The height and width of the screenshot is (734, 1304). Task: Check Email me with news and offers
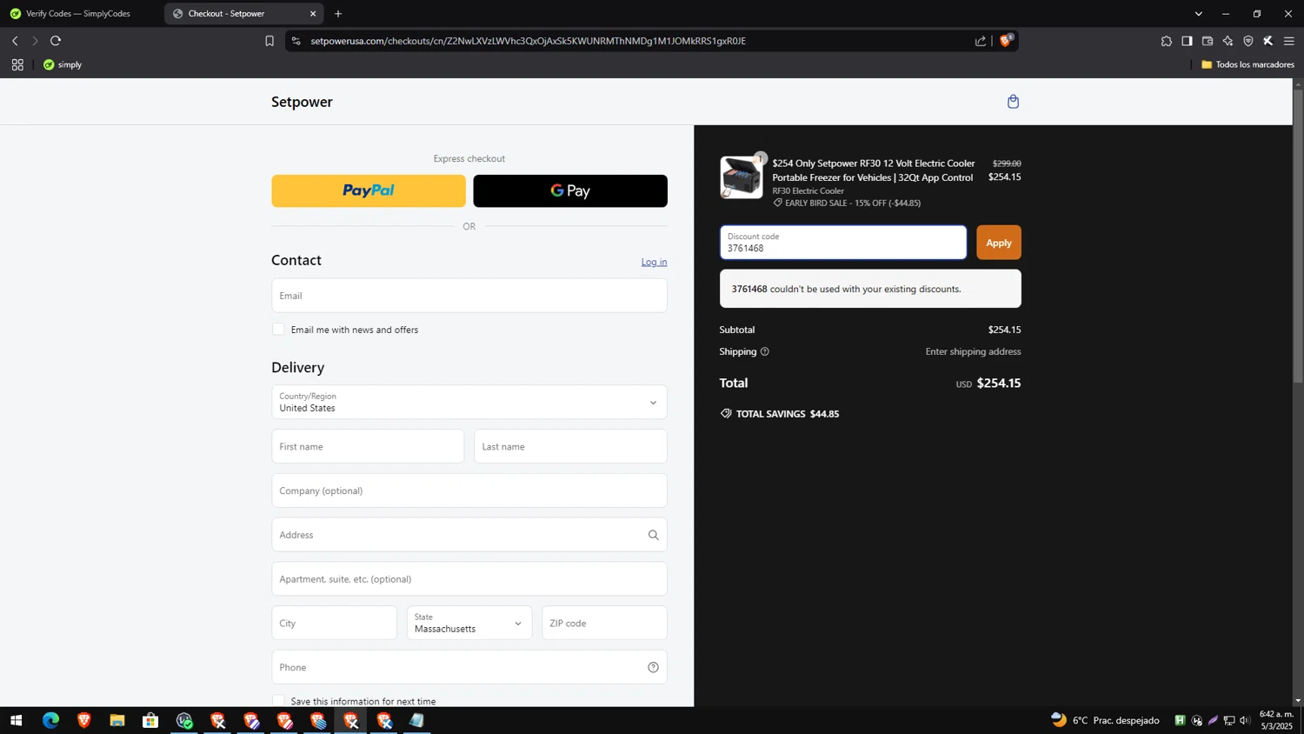278,329
